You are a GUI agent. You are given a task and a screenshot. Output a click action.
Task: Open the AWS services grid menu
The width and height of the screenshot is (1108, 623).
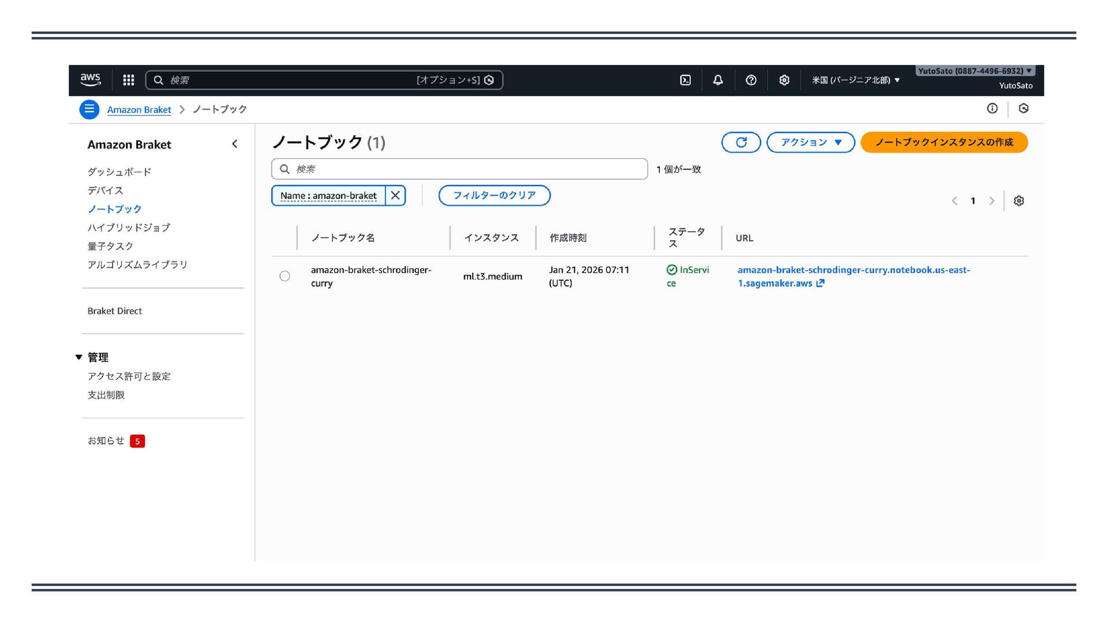point(129,80)
